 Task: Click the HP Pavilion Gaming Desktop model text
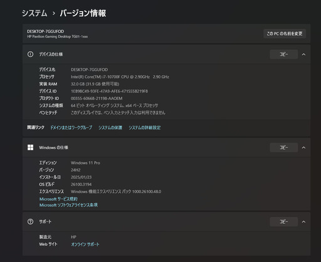pyautogui.click(x=57, y=36)
